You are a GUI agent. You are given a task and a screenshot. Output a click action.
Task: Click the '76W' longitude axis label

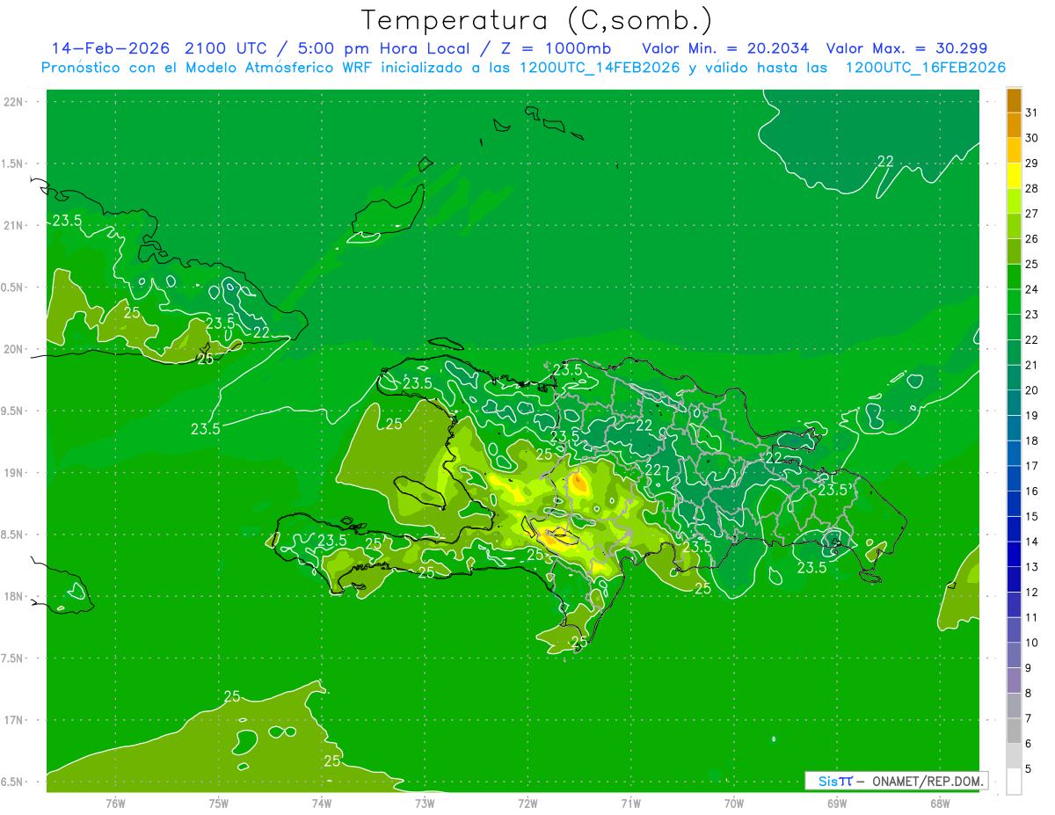114,803
